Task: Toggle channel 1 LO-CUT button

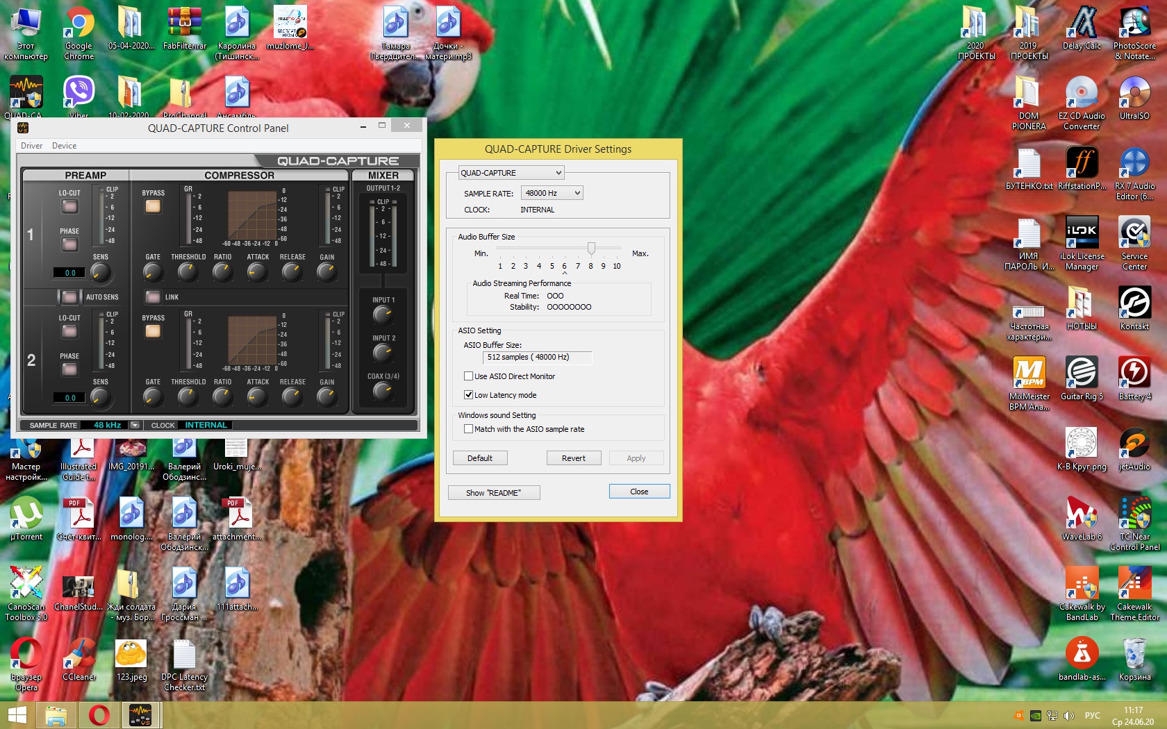Action: [69, 206]
